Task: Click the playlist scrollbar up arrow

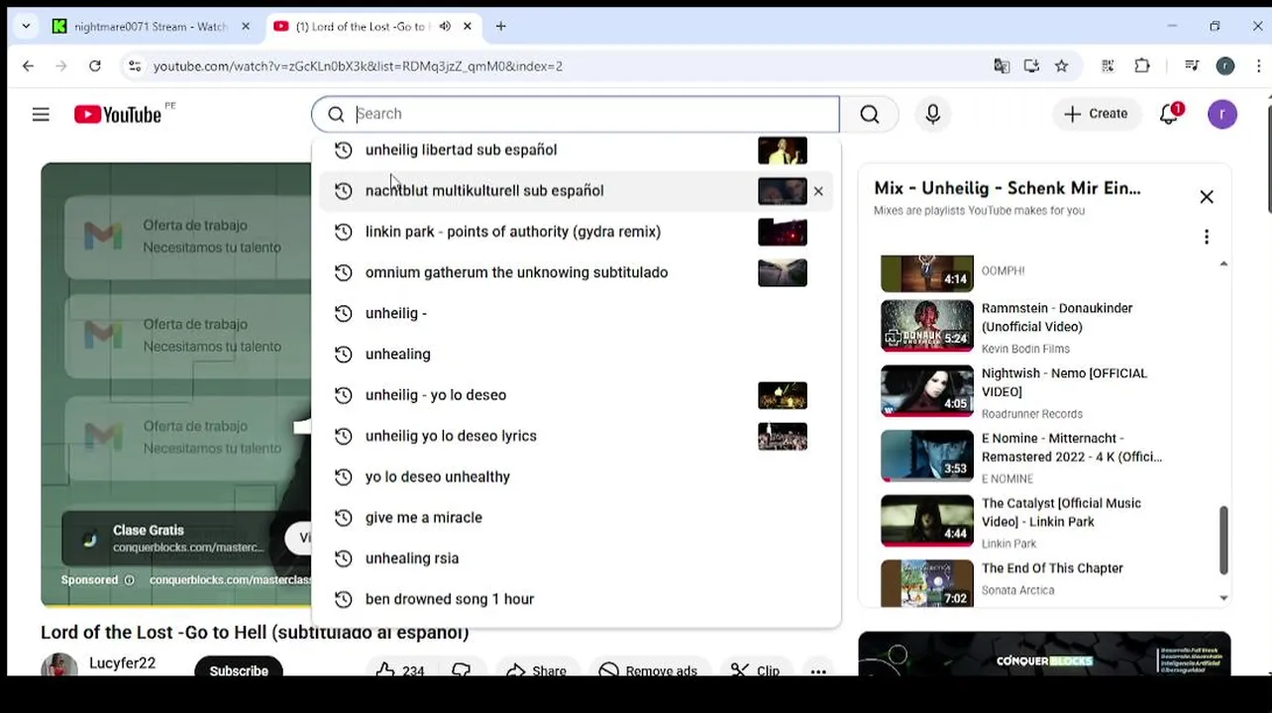Action: (1223, 263)
